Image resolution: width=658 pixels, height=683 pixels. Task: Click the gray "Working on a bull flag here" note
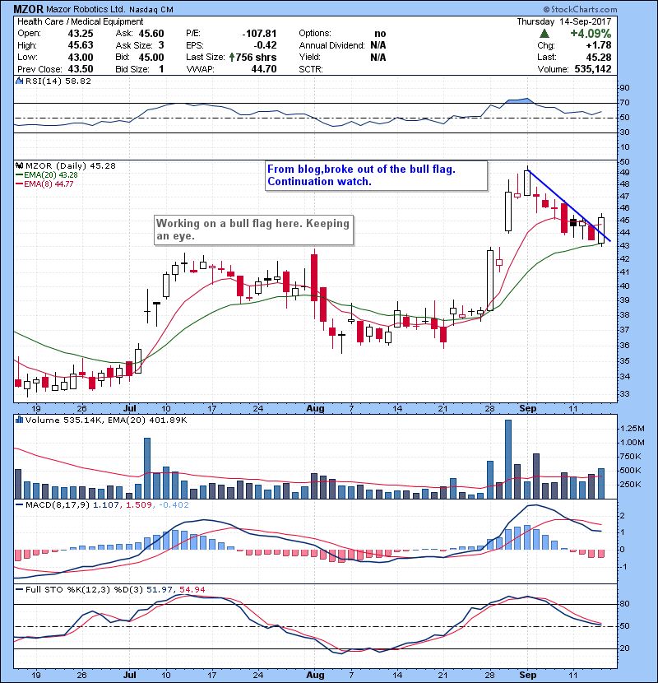click(x=253, y=230)
